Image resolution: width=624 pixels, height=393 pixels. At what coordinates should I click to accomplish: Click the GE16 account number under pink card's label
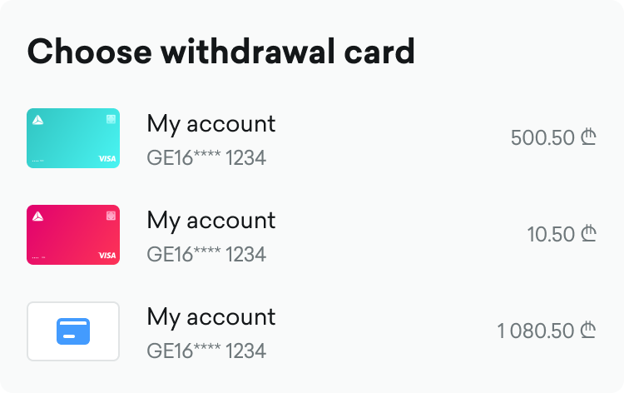click(206, 254)
